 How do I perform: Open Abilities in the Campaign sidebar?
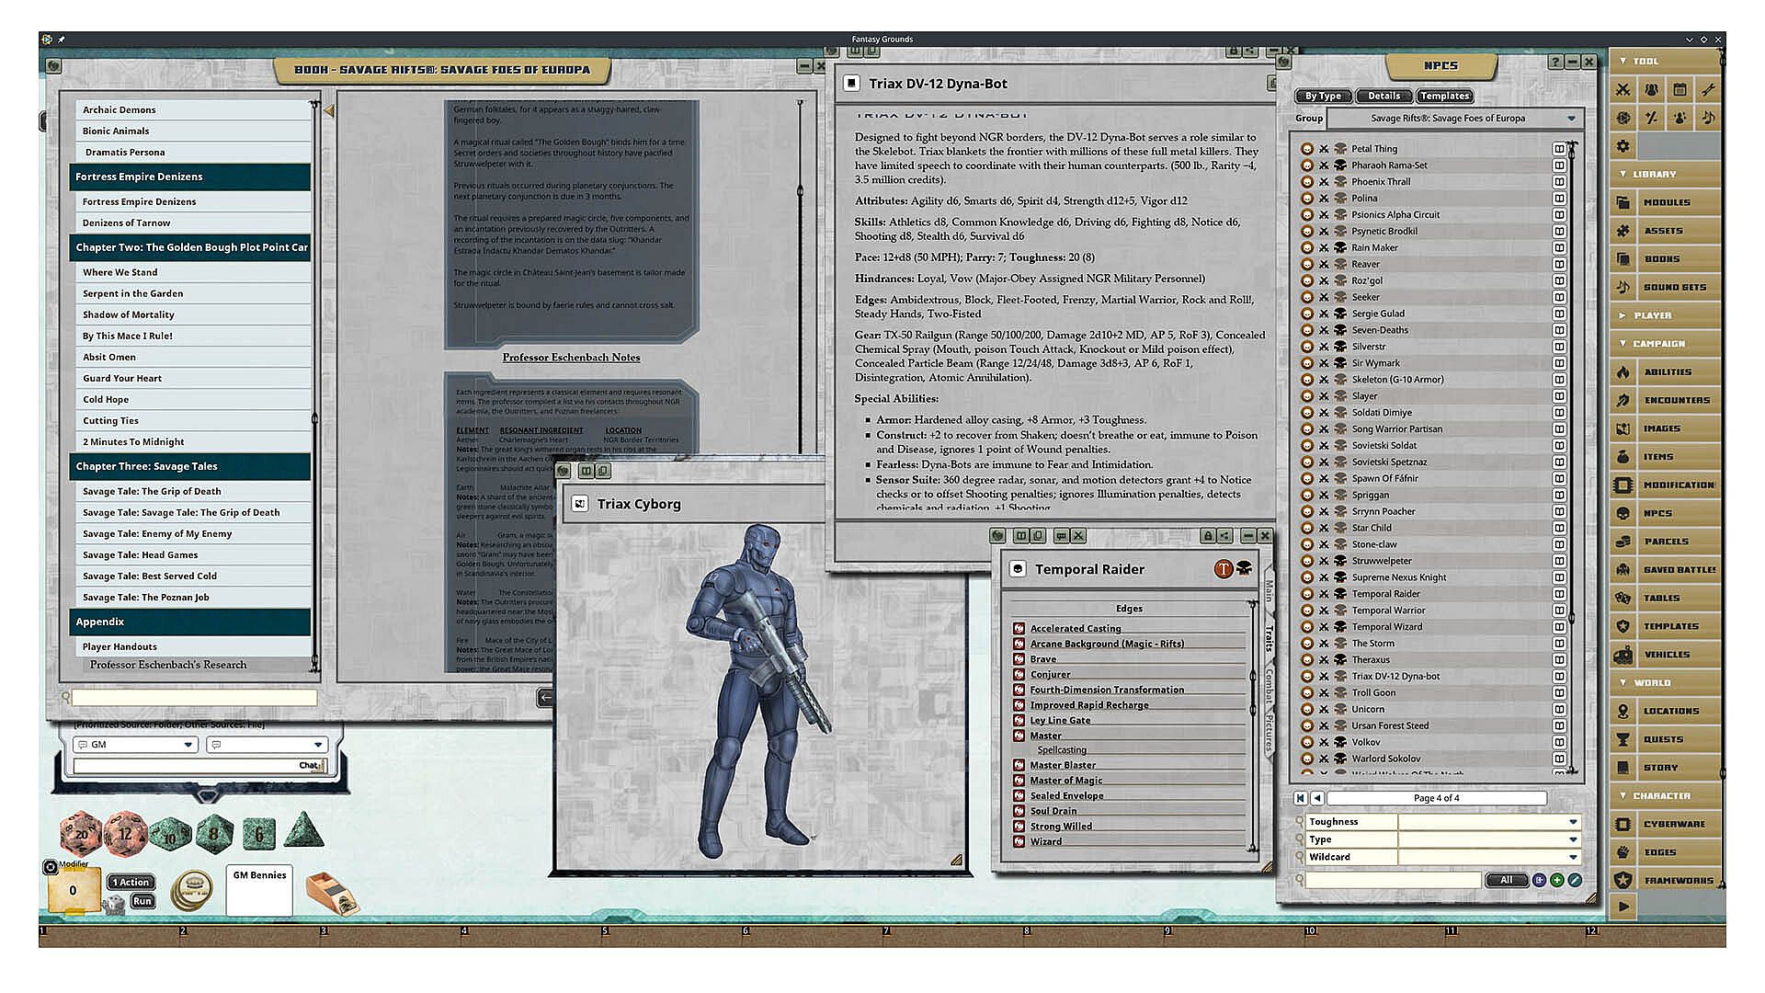pyautogui.click(x=1666, y=372)
